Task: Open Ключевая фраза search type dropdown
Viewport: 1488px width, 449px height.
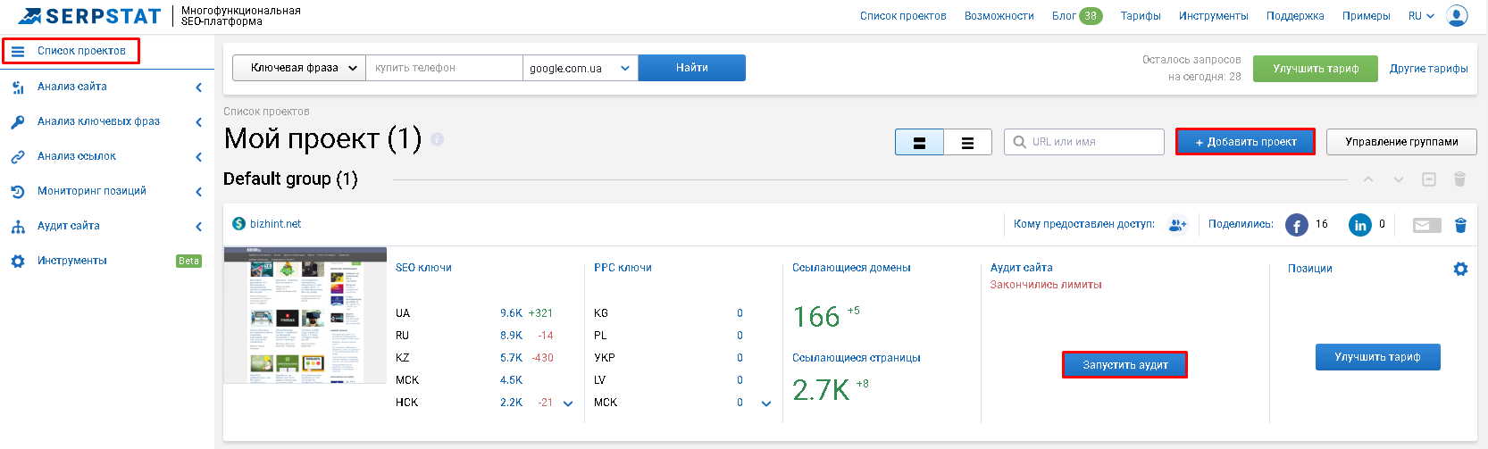Action: 299,68
